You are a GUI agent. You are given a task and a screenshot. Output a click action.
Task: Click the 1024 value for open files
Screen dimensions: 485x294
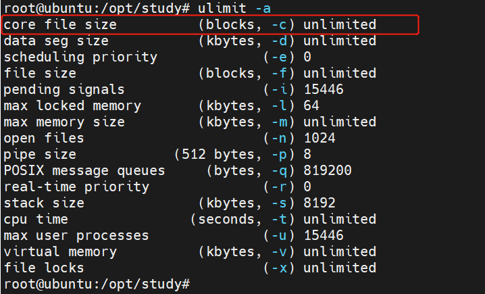(320, 139)
